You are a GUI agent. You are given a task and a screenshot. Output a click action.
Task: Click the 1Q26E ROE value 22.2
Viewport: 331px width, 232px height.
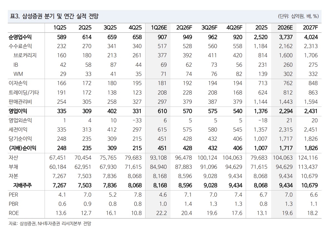162,213
